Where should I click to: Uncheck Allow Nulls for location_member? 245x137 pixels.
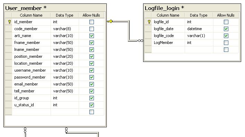pos(91,64)
